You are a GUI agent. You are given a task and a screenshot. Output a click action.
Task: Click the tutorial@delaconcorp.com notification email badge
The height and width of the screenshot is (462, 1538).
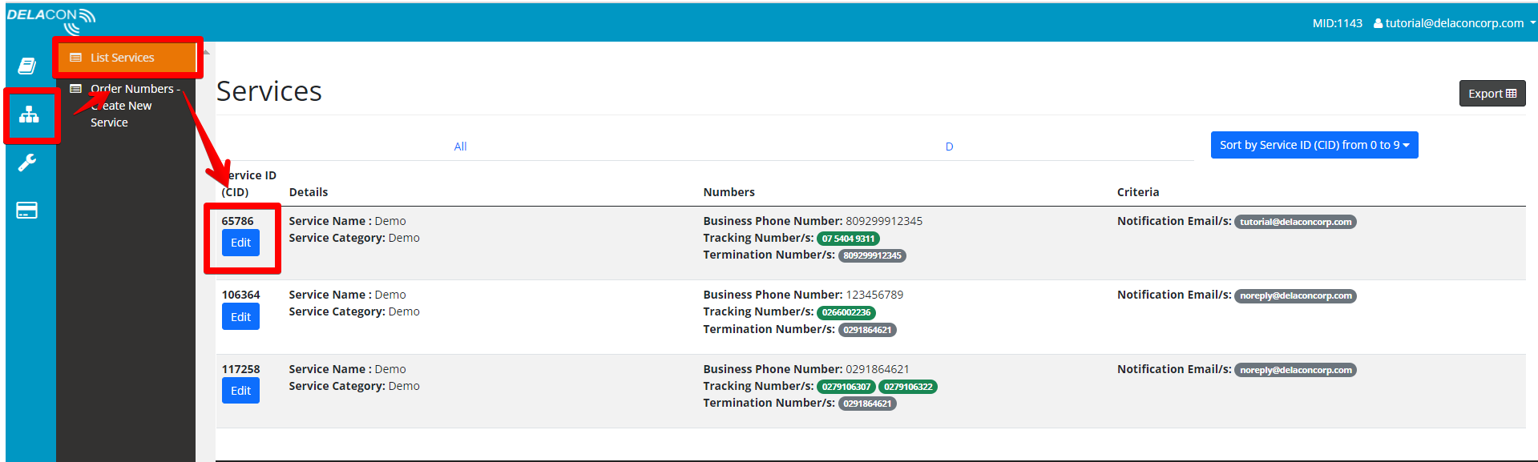tap(1295, 222)
